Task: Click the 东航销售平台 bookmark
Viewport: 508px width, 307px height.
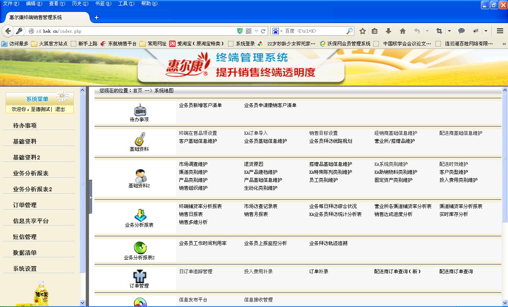Action: 118,44
